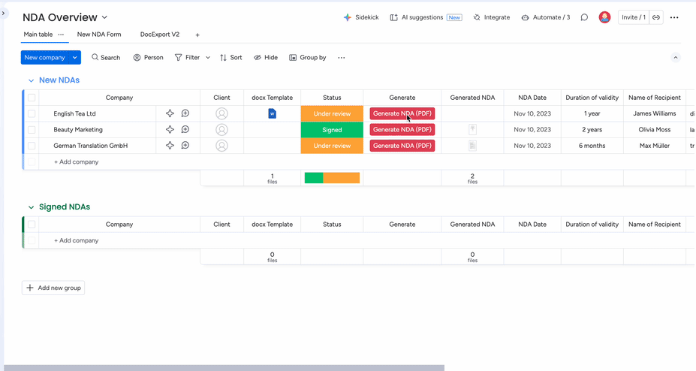Click the Search field in toolbar

point(106,57)
